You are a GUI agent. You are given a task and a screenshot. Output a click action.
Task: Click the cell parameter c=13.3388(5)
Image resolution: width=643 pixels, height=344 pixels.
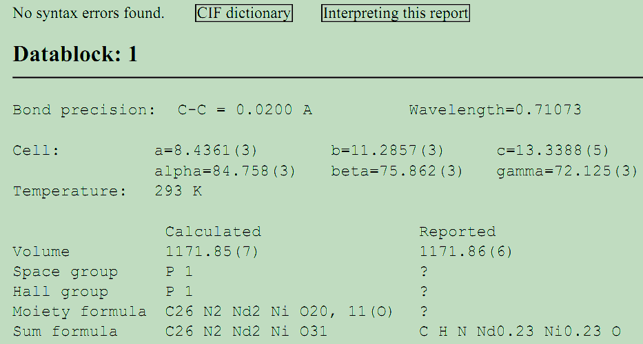tap(553, 151)
